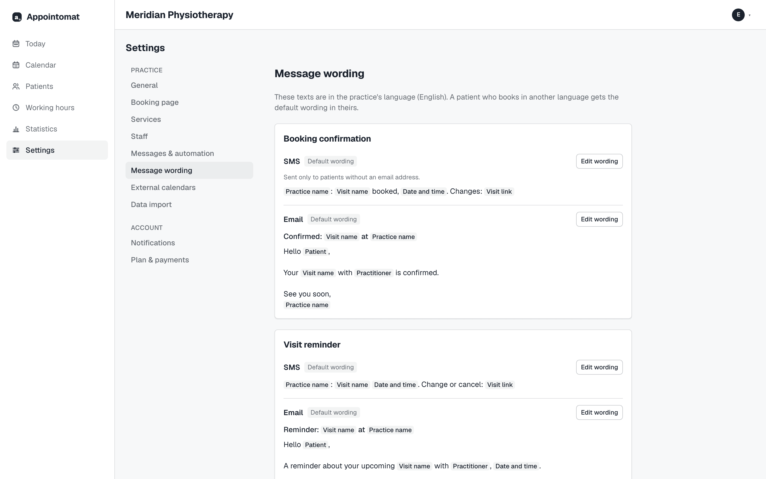Click the Patients people icon
The image size is (766, 479).
click(x=16, y=86)
